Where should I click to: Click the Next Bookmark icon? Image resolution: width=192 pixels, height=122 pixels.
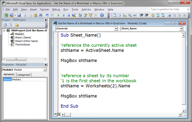(x=174, y=15)
